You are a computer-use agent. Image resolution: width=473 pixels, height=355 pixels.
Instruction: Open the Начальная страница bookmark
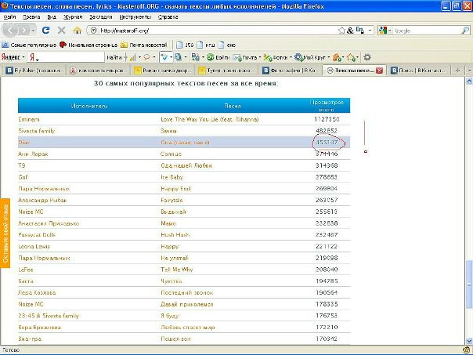[x=88, y=45]
